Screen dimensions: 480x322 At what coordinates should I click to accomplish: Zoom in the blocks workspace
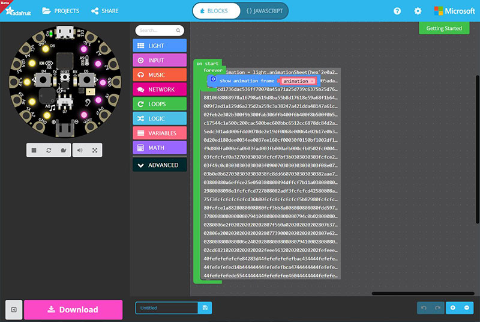(x=452, y=308)
